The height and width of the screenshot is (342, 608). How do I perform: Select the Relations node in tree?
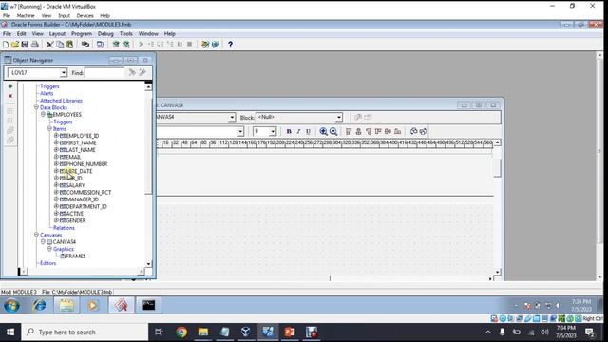coord(64,228)
